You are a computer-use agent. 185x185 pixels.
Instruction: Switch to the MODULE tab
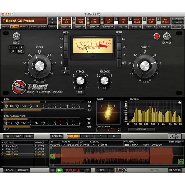coord(24,27)
